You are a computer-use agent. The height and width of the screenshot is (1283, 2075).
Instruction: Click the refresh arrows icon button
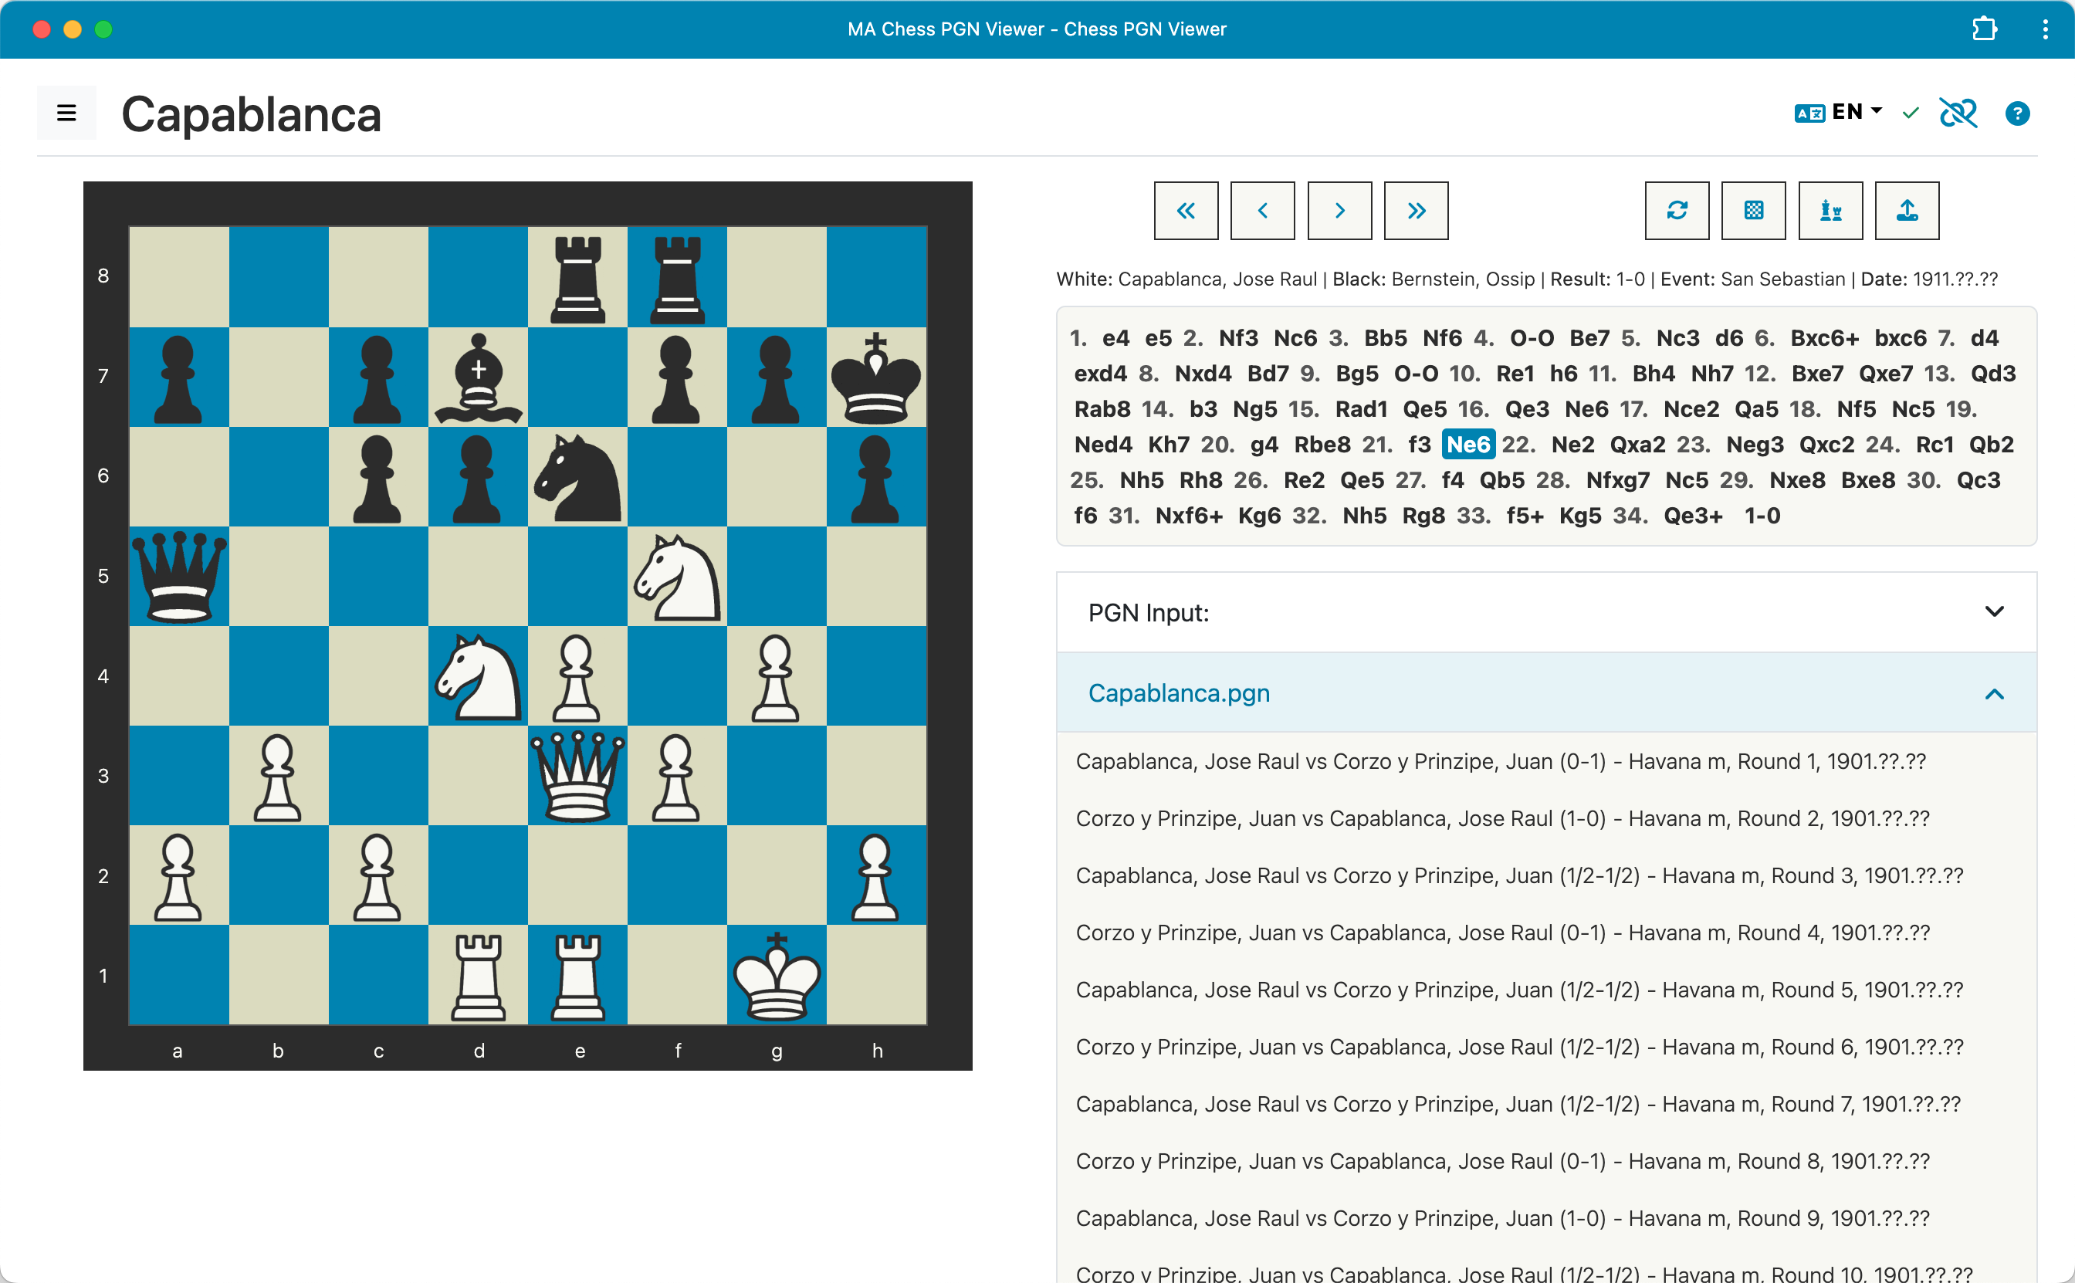pos(1676,211)
